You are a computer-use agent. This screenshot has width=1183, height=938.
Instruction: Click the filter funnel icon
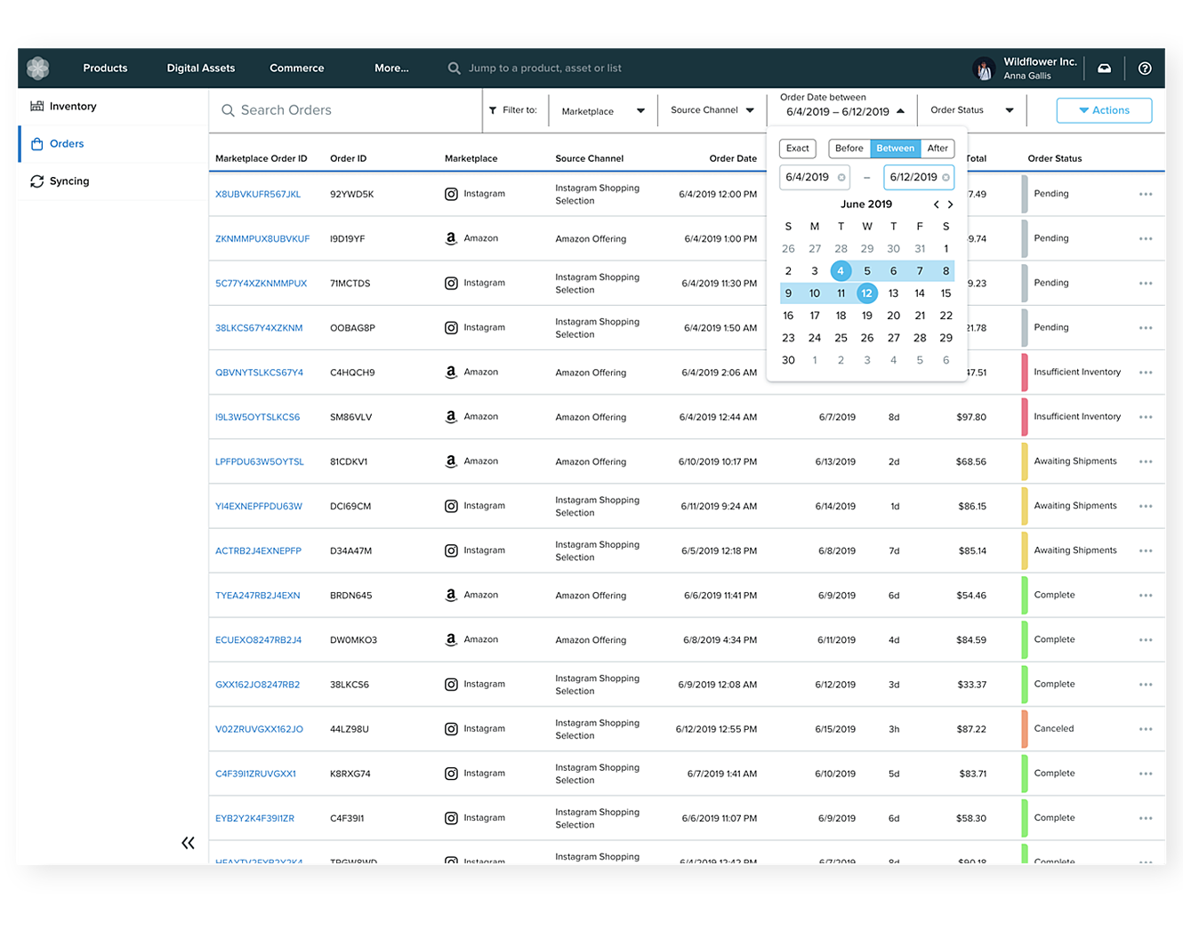(x=493, y=110)
